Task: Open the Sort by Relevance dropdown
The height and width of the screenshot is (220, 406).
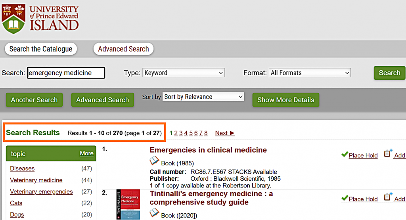Action: [x=203, y=97]
